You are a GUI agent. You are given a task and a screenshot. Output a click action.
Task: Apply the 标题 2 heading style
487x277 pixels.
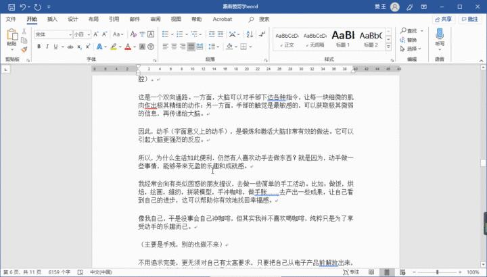pyautogui.click(x=371, y=39)
